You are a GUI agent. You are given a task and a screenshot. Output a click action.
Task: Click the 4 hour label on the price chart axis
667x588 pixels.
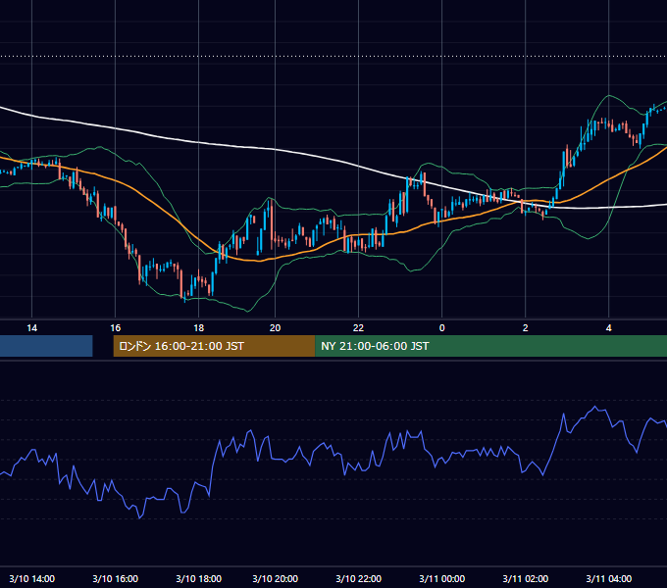click(609, 328)
